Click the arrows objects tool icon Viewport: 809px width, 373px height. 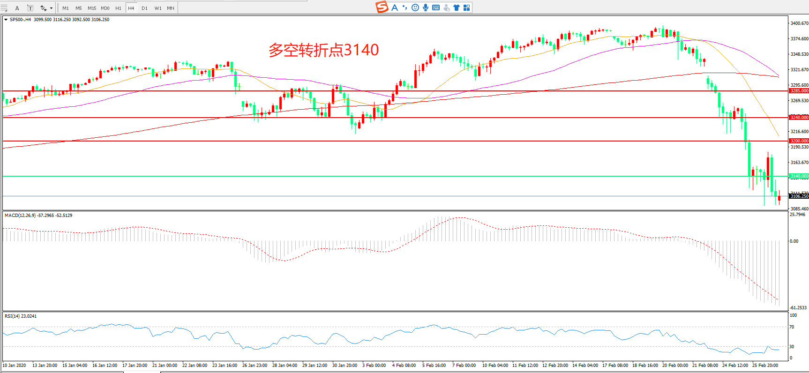pyautogui.click(x=43, y=8)
